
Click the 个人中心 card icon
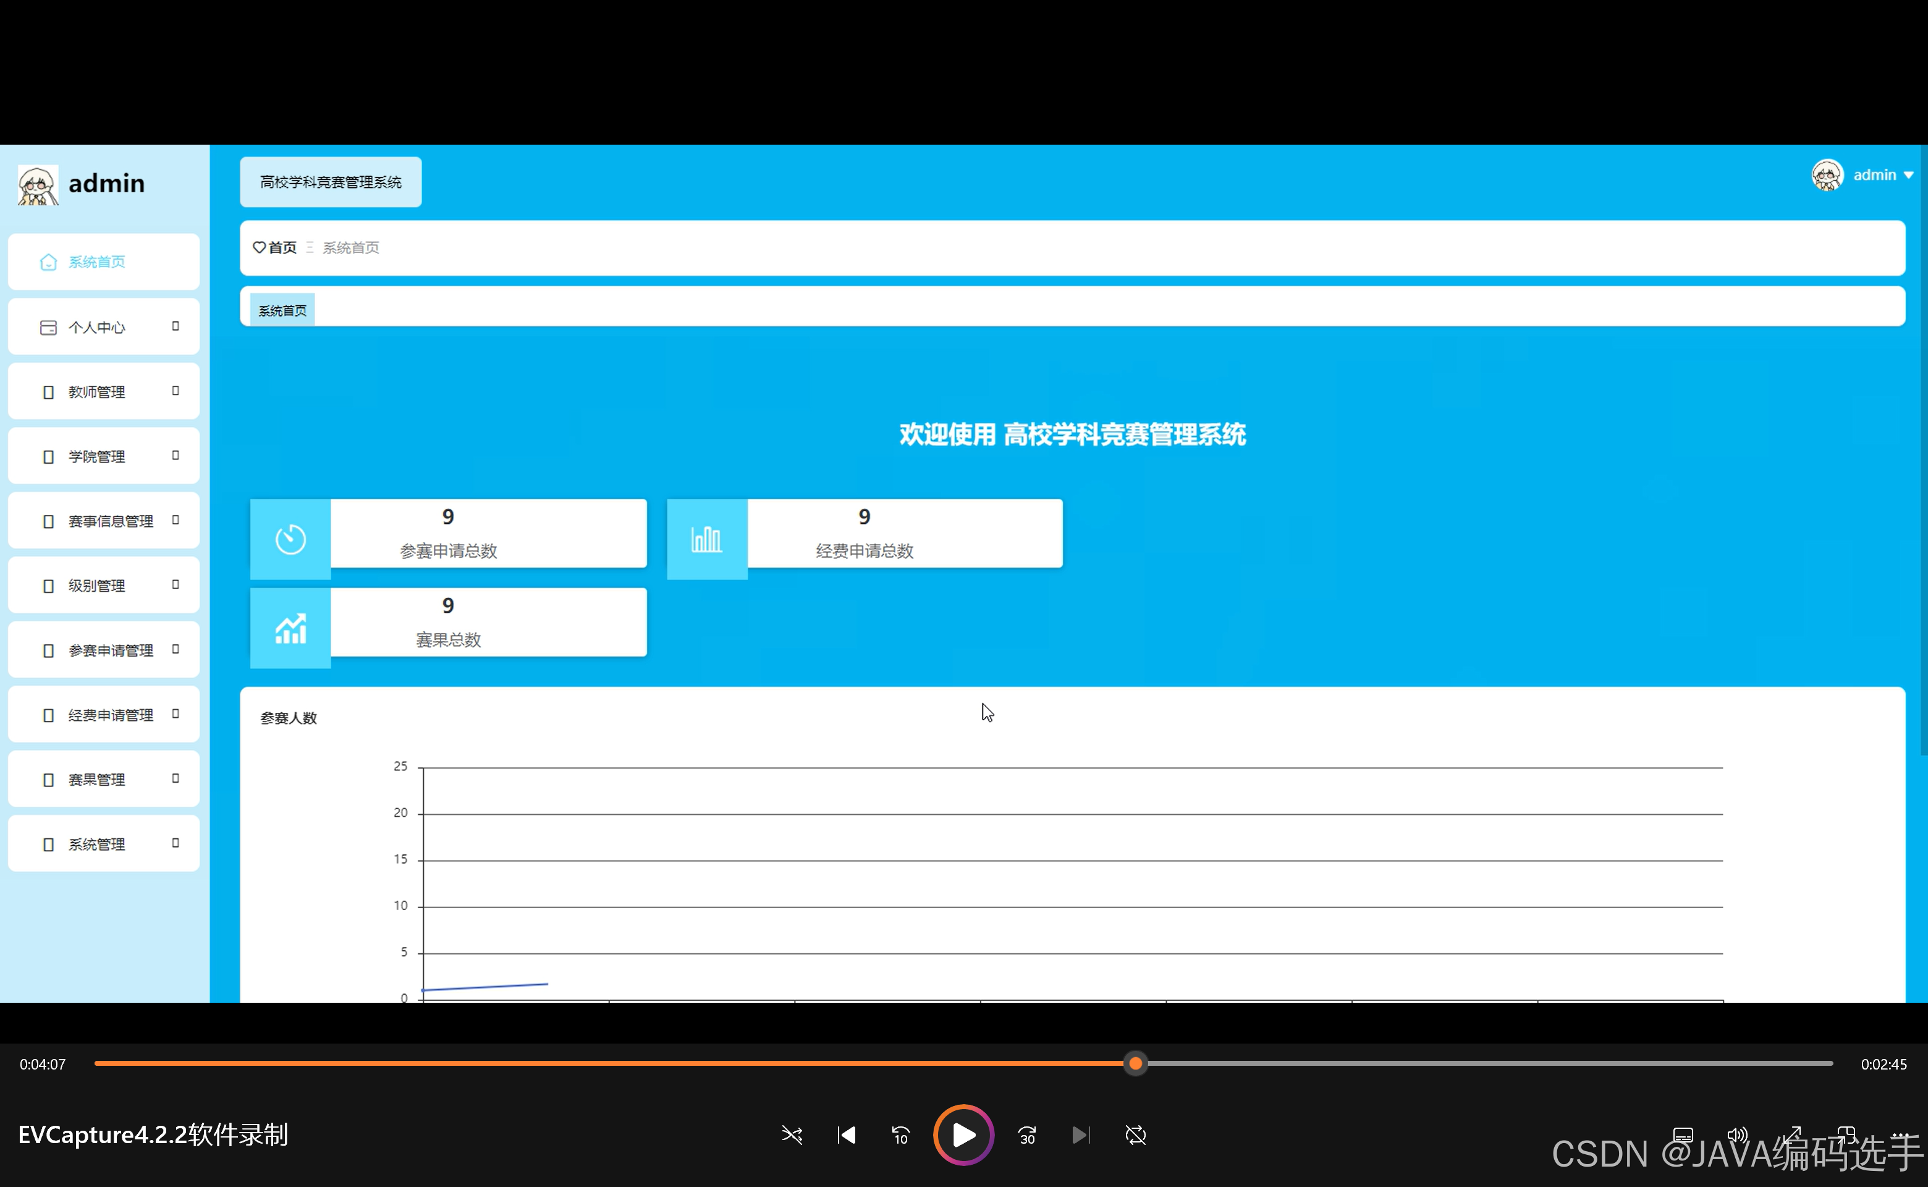pyautogui.click(x=48, y=328)
